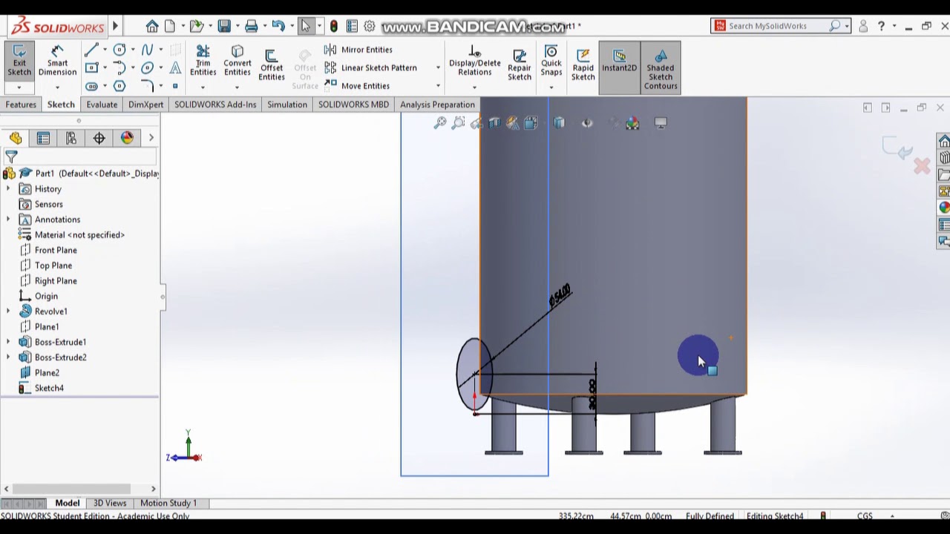The height and width of the screenshot is (534, 950).
Task: Open View Settings monitor icon
Action: pyautogui.click(x=661, y=123)
